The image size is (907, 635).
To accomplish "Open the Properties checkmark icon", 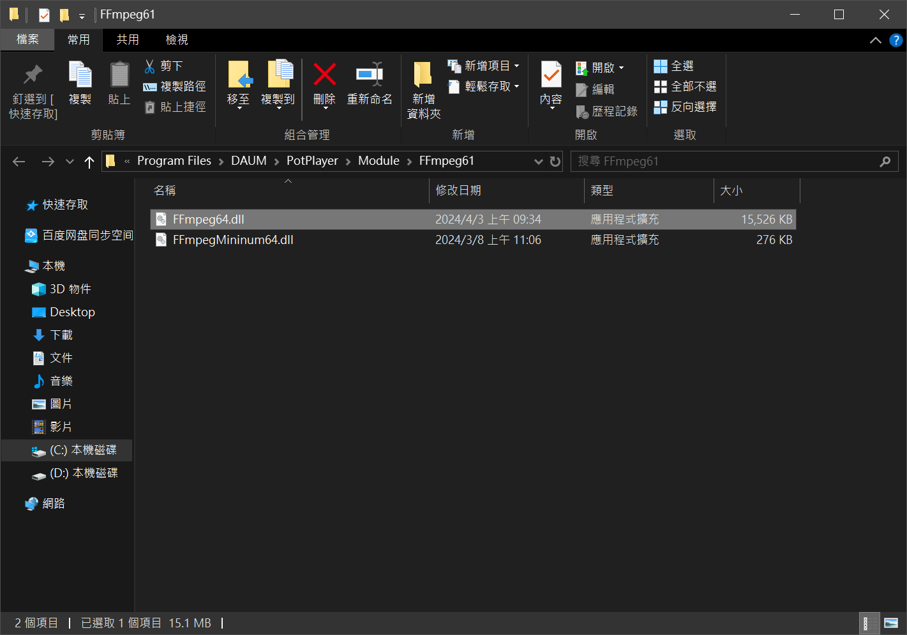I will 551,75.
